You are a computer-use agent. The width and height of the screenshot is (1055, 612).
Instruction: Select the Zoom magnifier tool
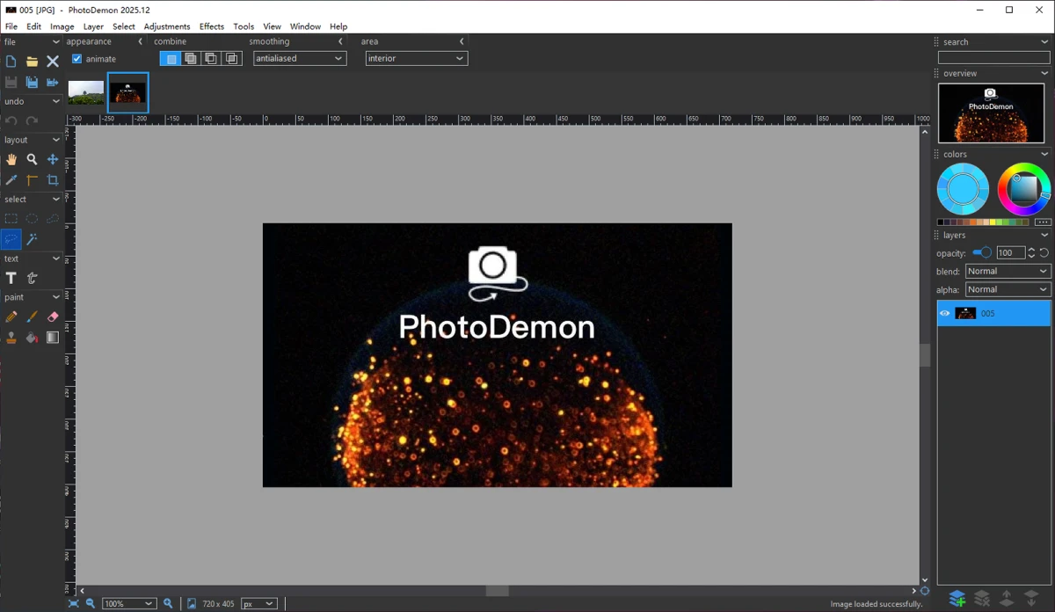(x=32, y=159)
